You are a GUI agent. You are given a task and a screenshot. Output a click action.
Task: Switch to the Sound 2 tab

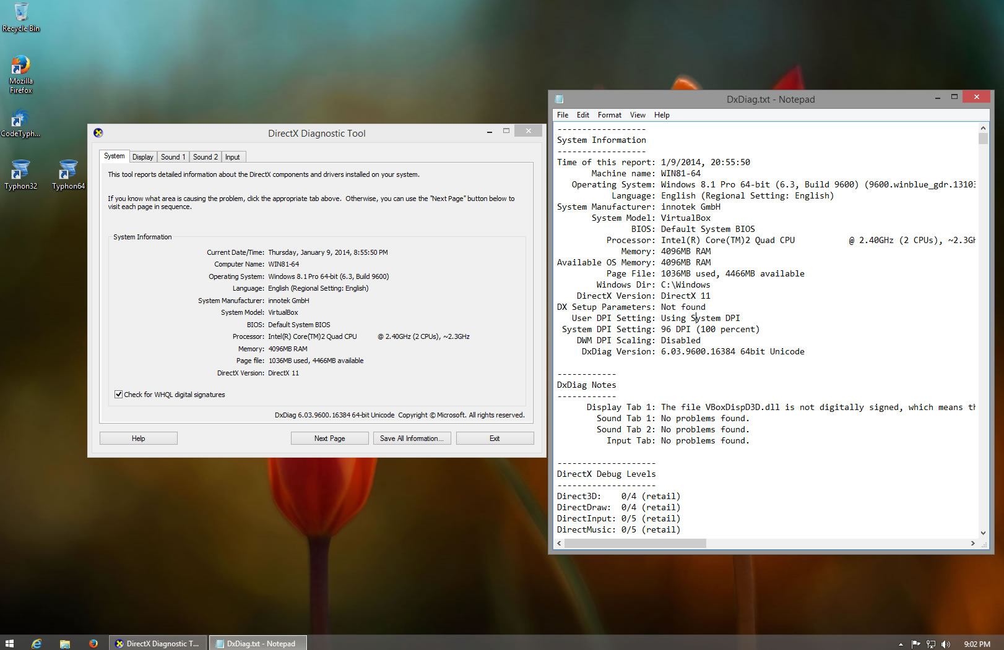(205, 157)
